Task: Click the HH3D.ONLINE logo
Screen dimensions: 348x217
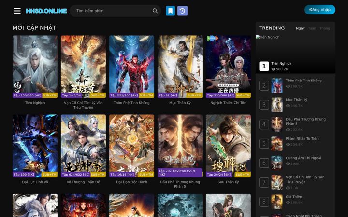Action: [x=46, y=11]
